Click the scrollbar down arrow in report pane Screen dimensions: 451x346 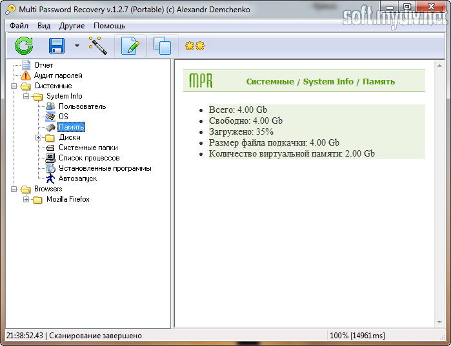[x=439, y=322]
